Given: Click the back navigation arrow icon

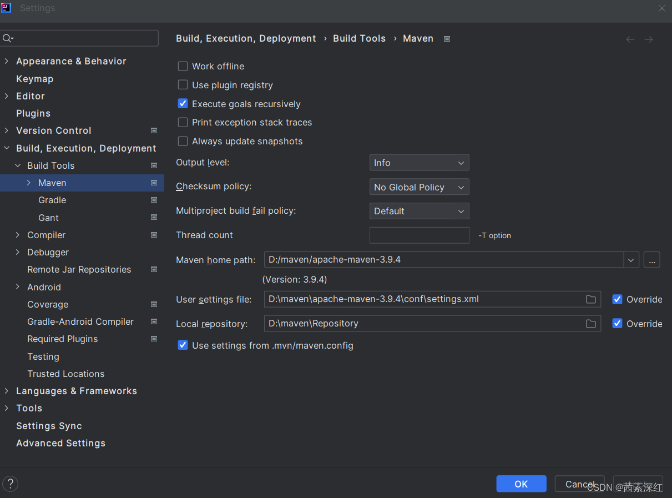Looking at the screenshot, I should point(630,39).
